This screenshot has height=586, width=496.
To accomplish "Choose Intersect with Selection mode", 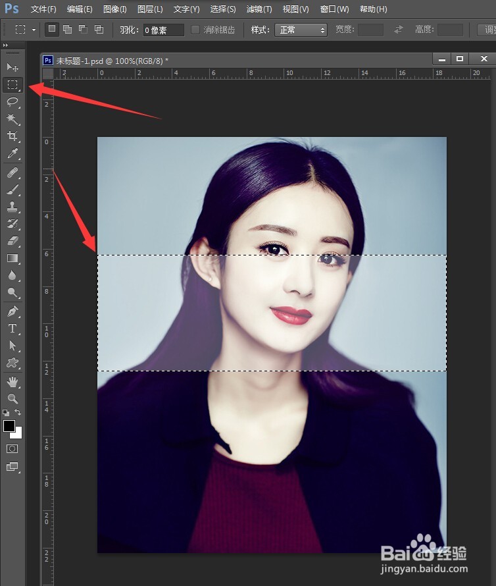I will (x=99, y=29).
